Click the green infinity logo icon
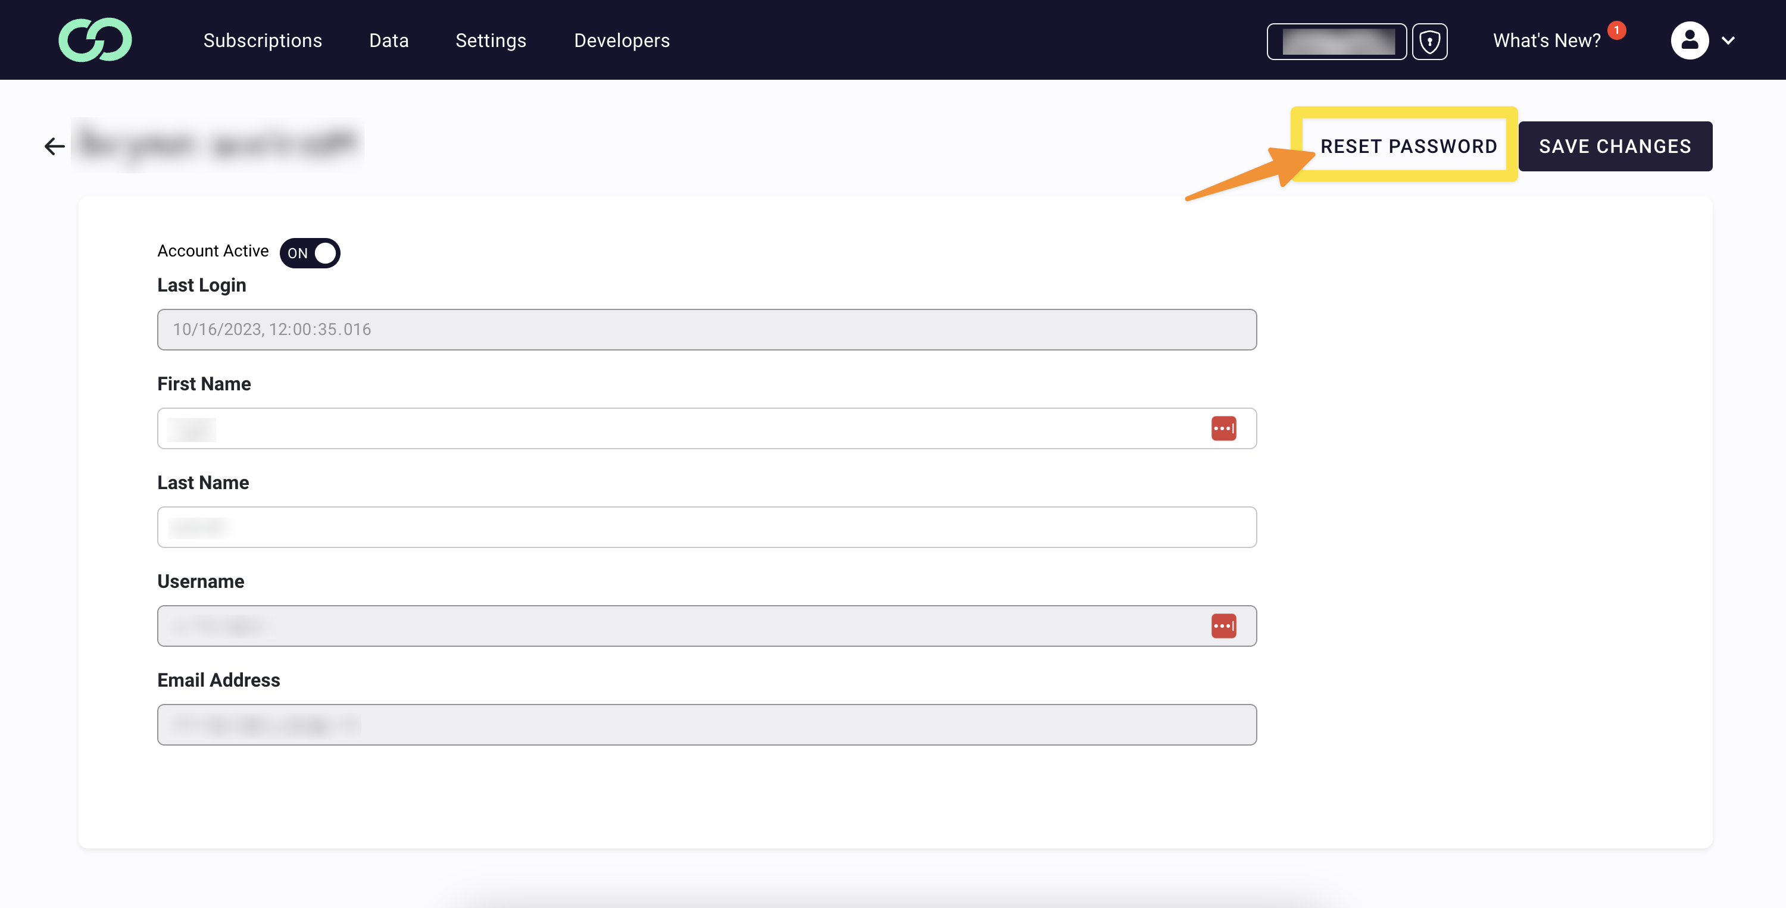Screen dimensions: 1786x908 coord(95,39)
